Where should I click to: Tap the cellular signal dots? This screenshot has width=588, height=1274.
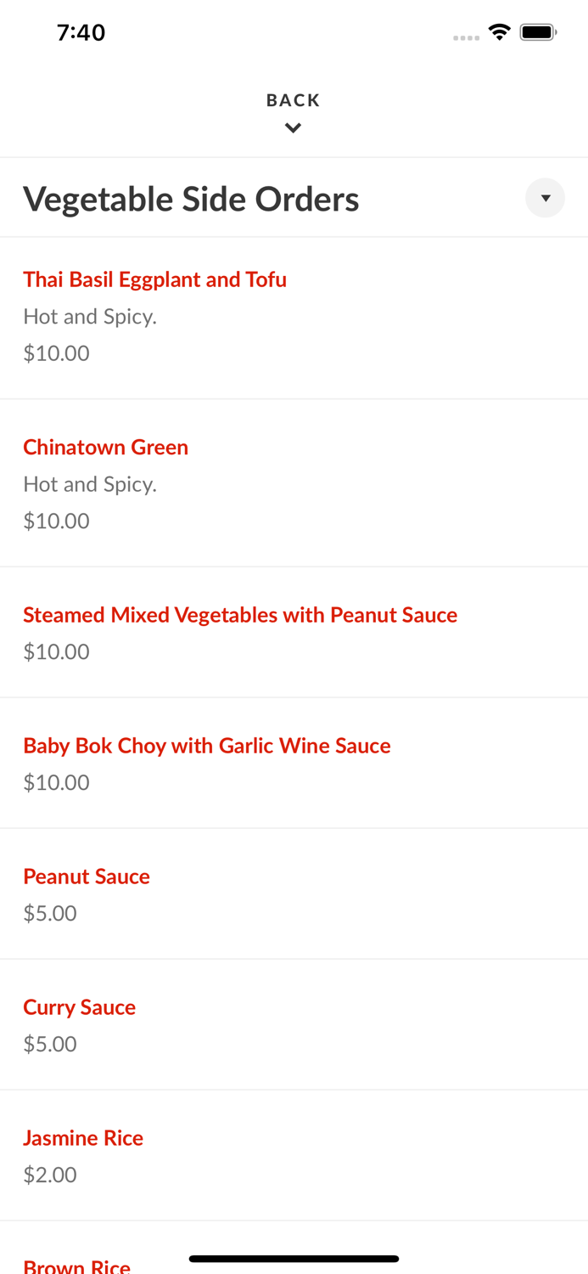pyautogui.click(x=466, y=36)
